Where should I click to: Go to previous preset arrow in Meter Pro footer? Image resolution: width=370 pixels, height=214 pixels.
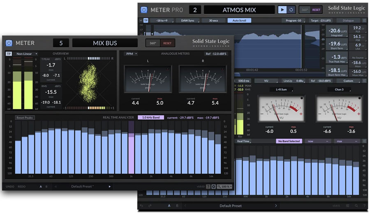pos(185,206)
